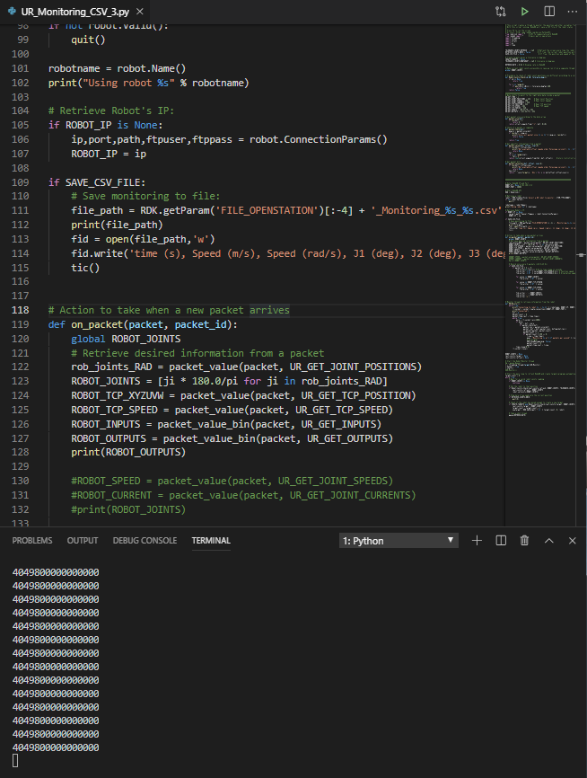Select the TERMINAL tab
This screenshot has width=587, height=778.
[x=211, y=541]
